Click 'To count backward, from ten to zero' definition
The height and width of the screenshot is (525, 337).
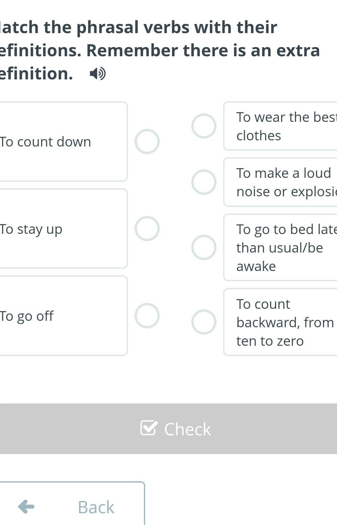(x=280, y=322)
